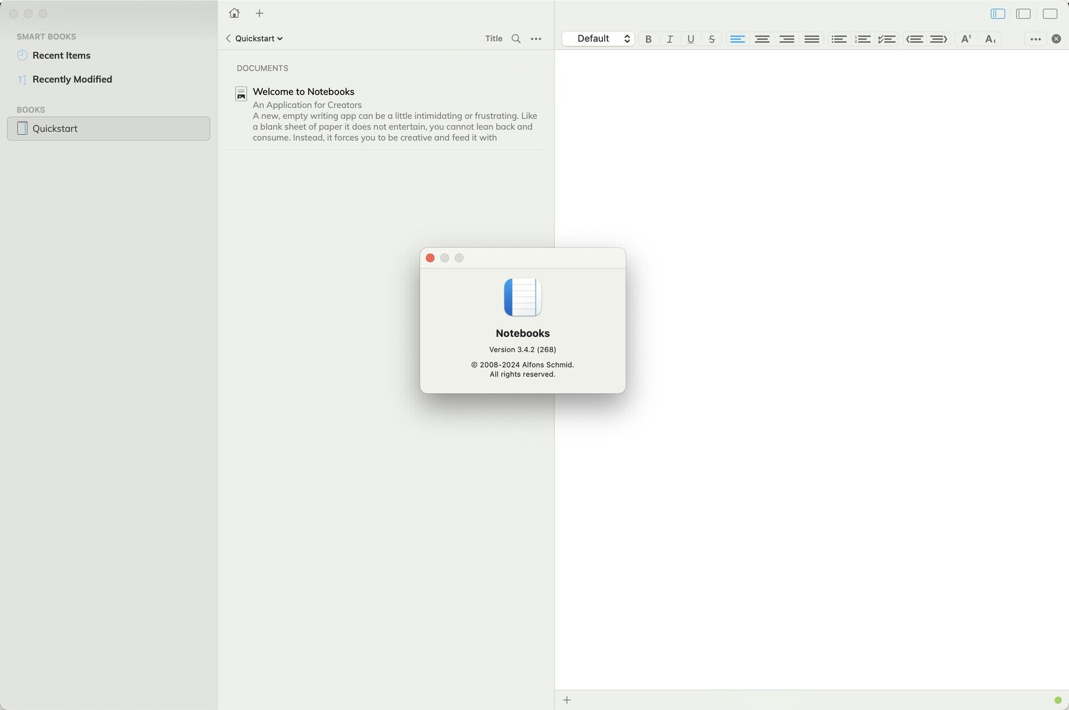Apply superscript formatting
The image size is (1069, 710).
click(966, 39)
